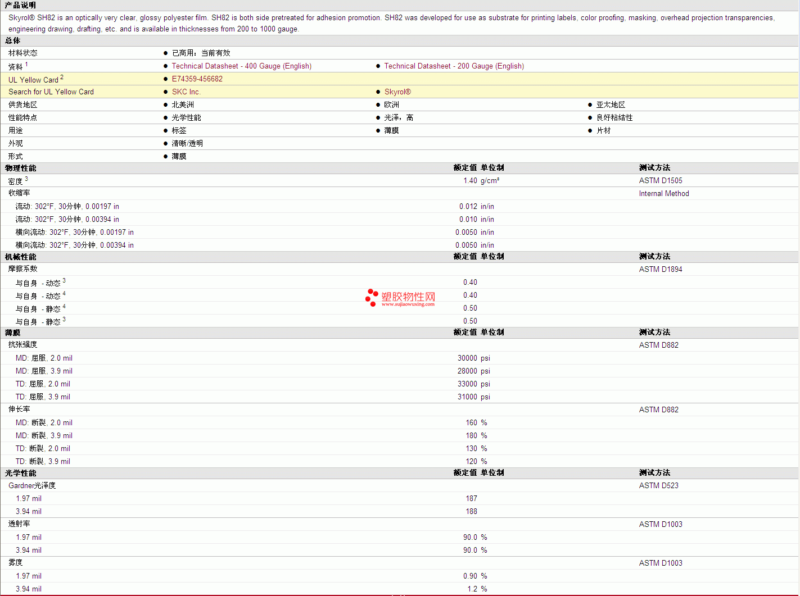Click the 材料状态 row label
Viewport: 800px width, 596px height.
click(x=23, y=53)
